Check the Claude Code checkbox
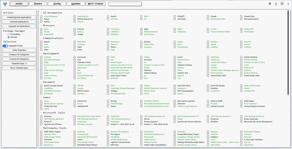The height and width of the screenshot is (149, 292). point(241,16)
